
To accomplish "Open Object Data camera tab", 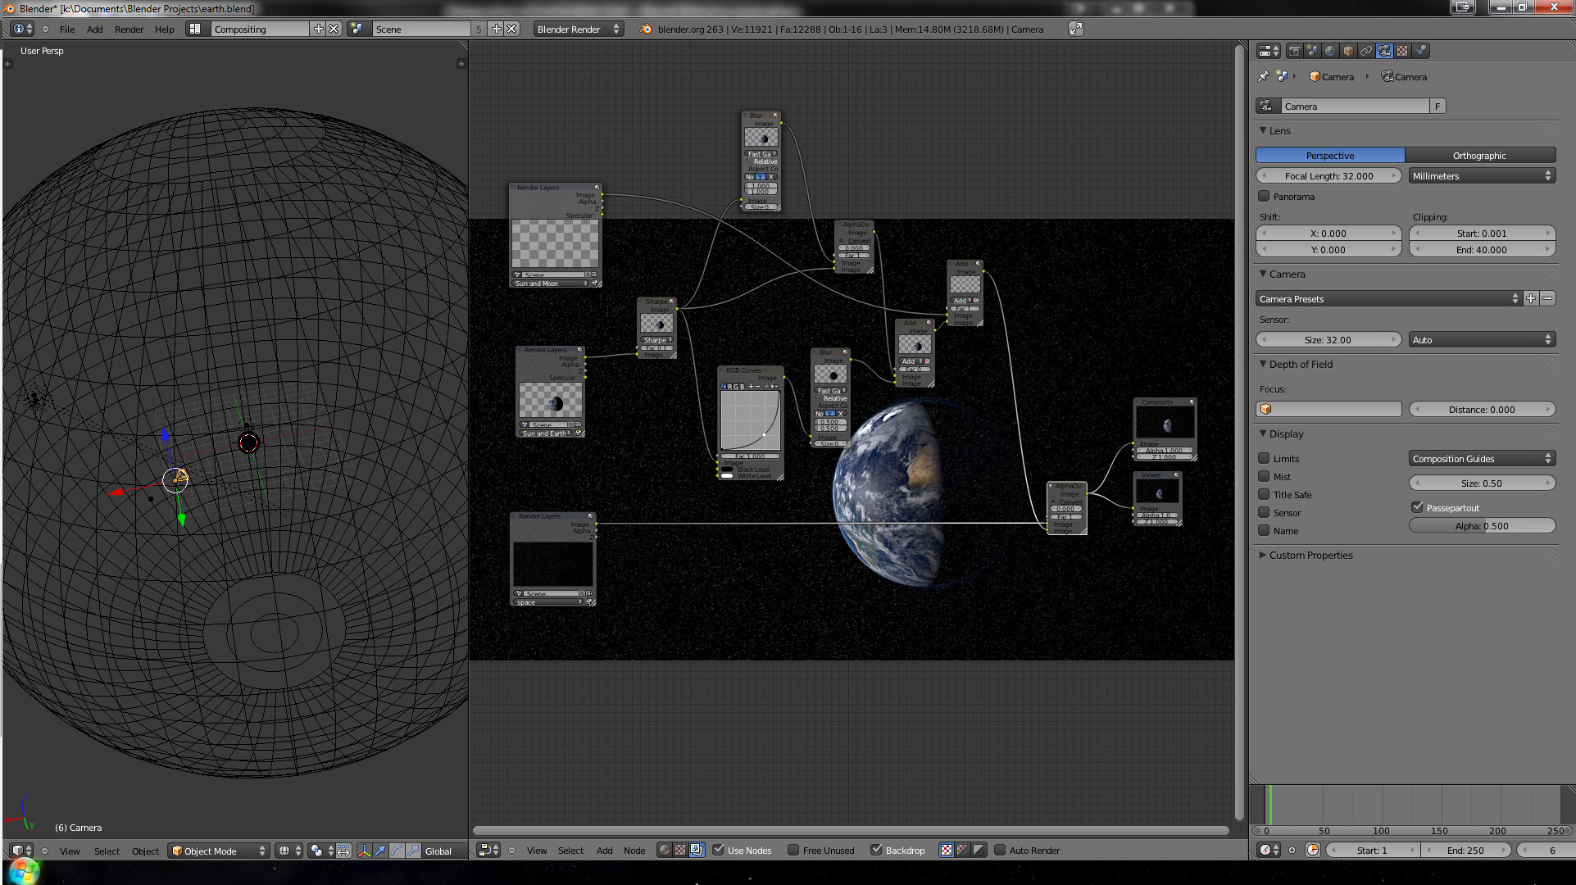I will coord(1384,51).
